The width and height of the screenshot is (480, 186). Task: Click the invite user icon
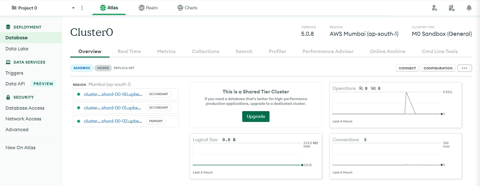[434, 8]
